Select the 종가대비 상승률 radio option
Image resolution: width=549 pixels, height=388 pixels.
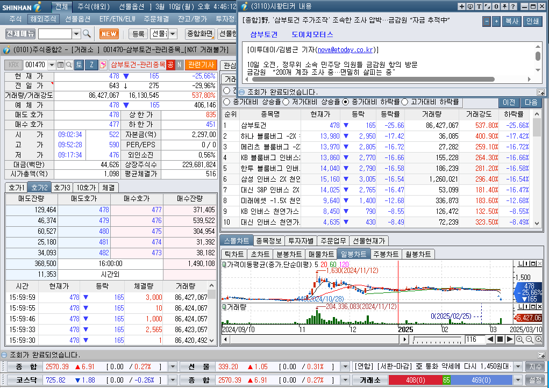tap(227, 102)
